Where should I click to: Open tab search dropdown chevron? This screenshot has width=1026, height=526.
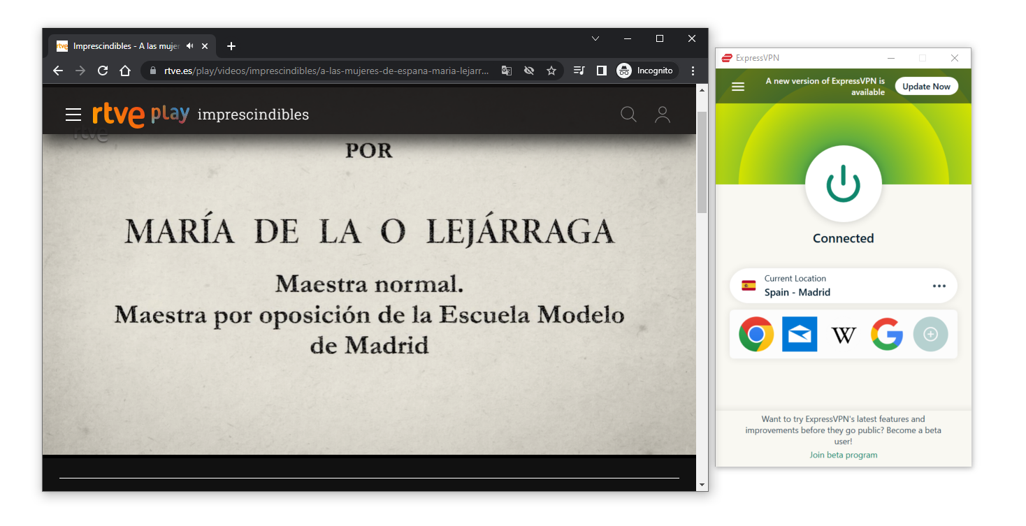click(x=595, y=38)
